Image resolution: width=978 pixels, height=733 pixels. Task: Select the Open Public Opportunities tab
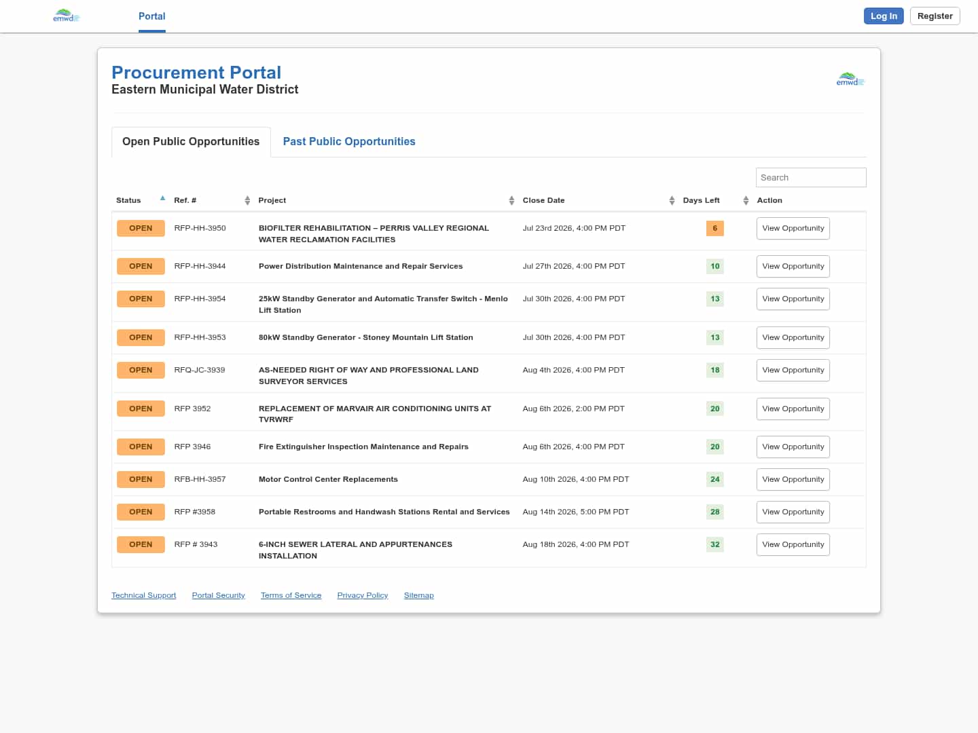191,141
